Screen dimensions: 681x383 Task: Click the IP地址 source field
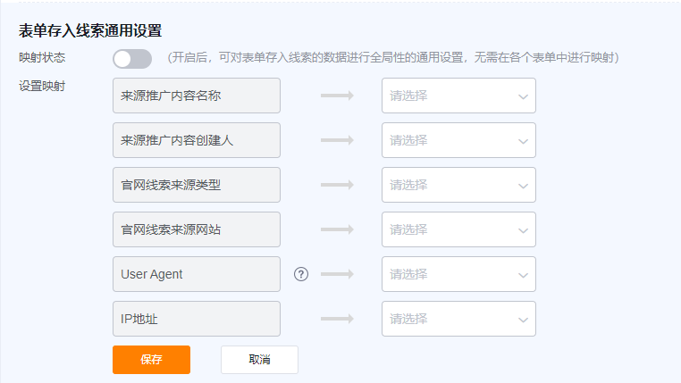pyautogui.click(x=197, y=319)
